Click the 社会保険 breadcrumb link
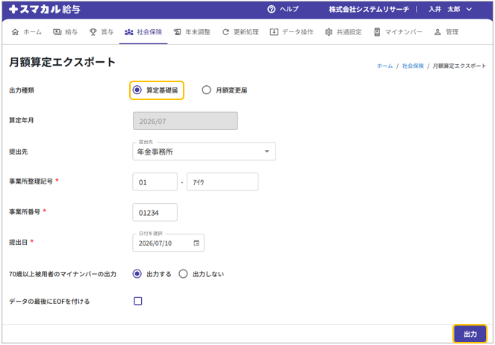Image resolution: width=495 pixels, height=345 pixels. tap(413, 66)
